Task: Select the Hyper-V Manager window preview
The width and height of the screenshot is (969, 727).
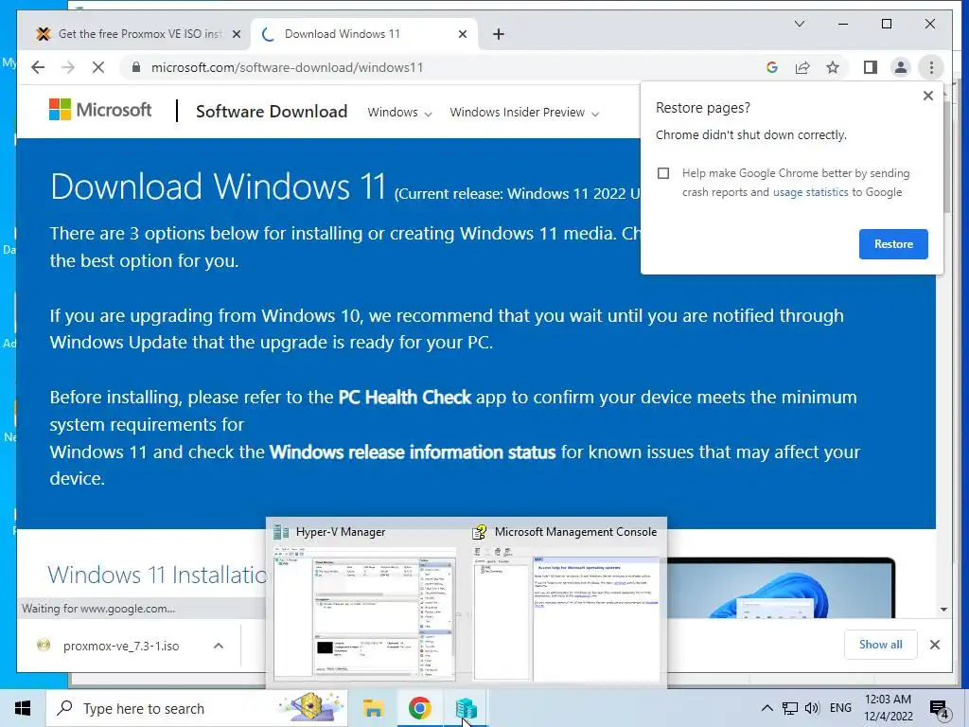Action: tap(365, 603)
